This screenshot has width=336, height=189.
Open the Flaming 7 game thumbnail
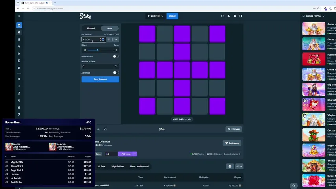click(x=314, y=59)
